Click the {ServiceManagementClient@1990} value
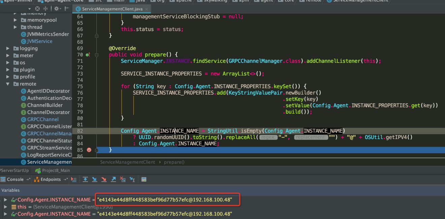Image resolution: width=445 pixels, height=219 pixels. (72, 207)
